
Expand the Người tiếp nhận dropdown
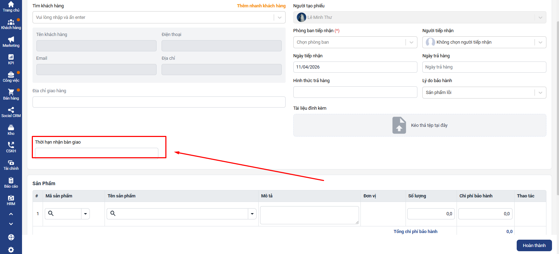[540, 42]
